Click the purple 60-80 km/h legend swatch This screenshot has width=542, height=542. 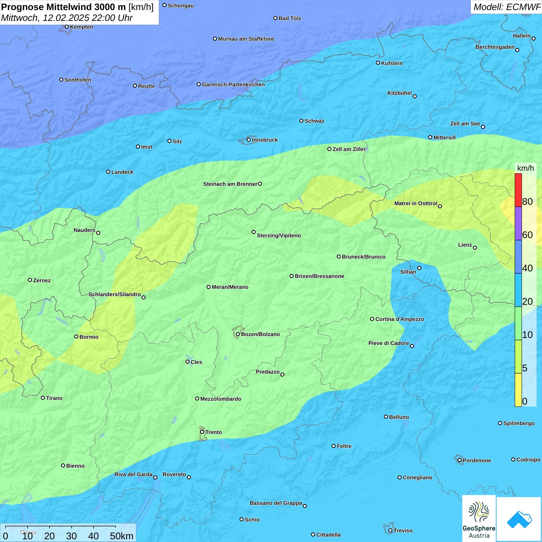(518, 223)
